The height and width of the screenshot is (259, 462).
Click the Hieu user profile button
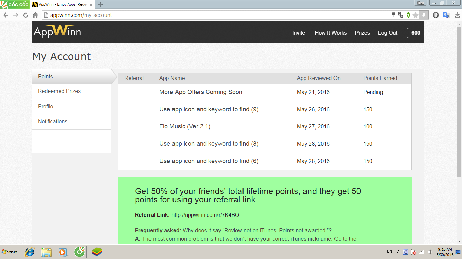[420, 3]
